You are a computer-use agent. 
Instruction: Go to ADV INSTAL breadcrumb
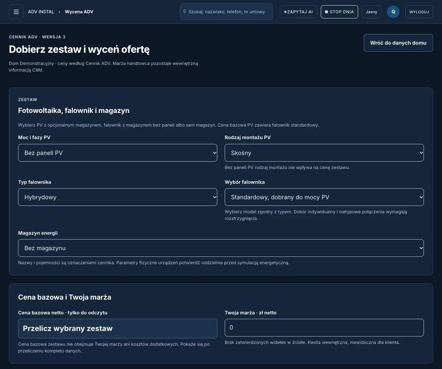coord(41,12)
